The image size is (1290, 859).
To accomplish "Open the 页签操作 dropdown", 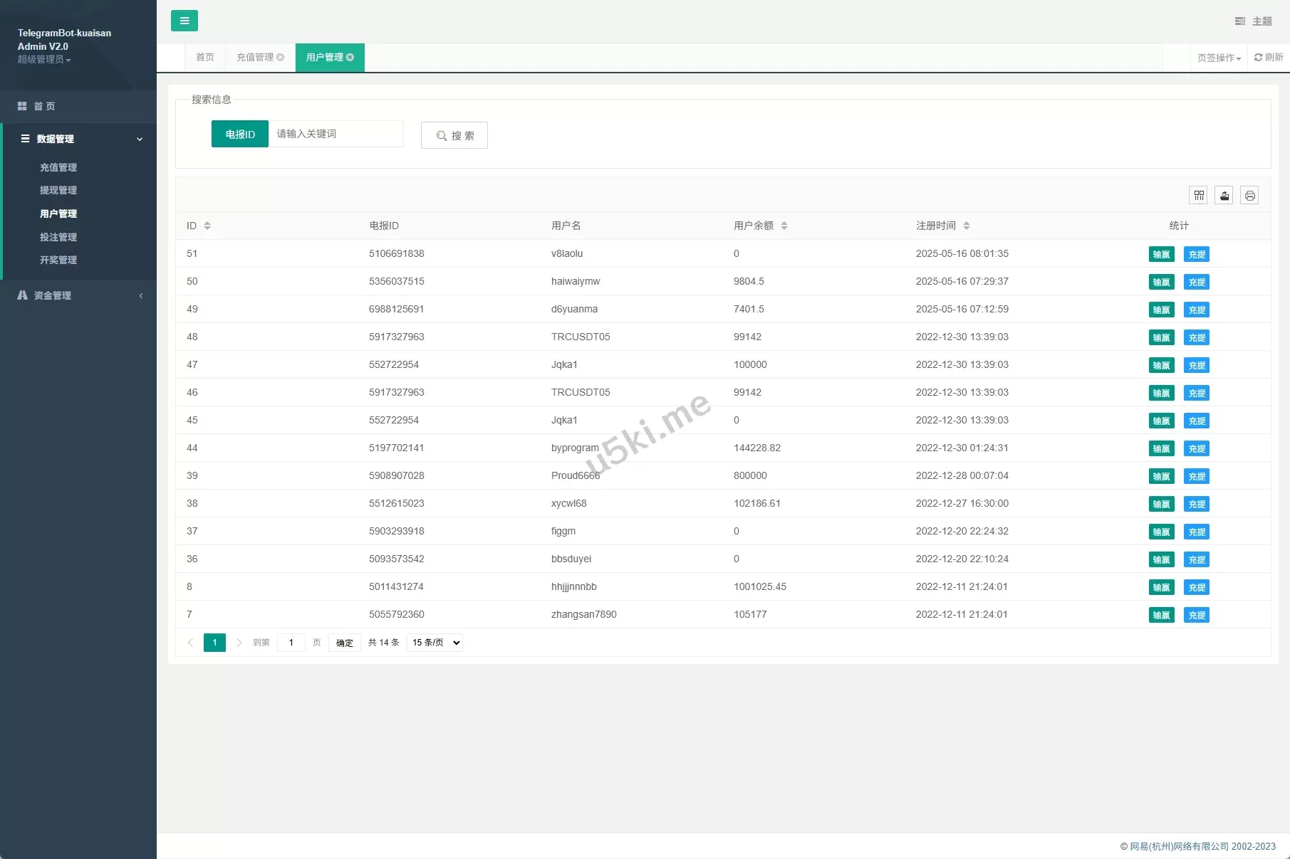I will pyautogui.click(x=1219, y=58).
